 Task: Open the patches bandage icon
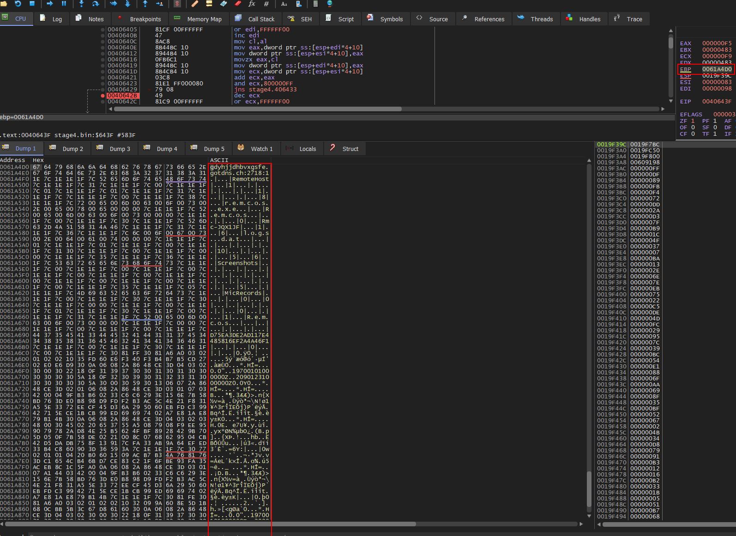pyautogui.click(x=194, y=3)
